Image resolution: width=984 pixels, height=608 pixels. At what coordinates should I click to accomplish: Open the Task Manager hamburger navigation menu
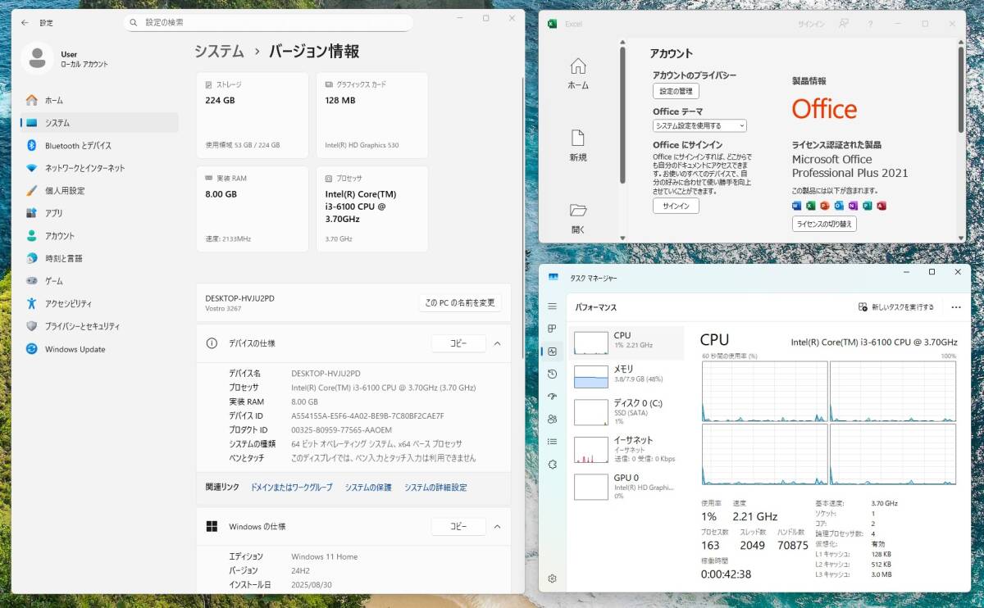coord(552,306)
